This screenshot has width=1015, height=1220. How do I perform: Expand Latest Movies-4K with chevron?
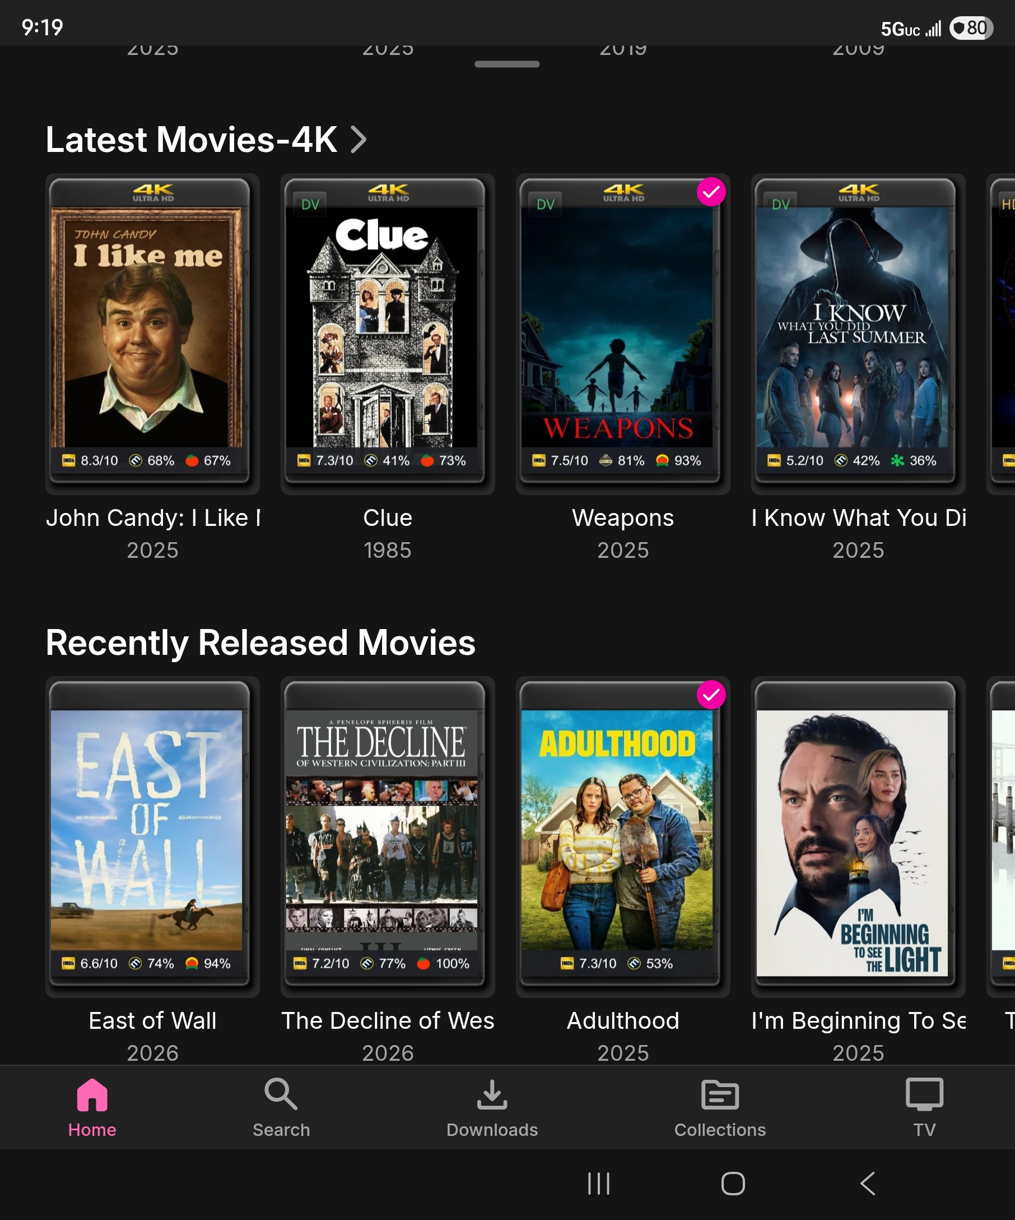point(359,140)
